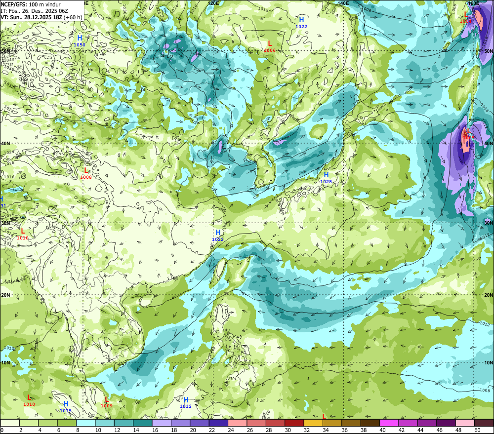Click the '30' value on color scale

[288, 430]
